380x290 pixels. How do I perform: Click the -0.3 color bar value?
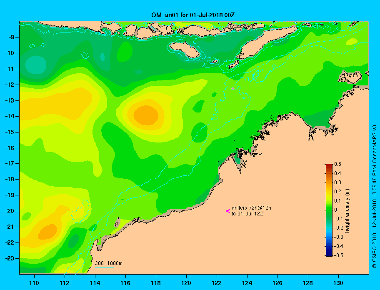pos(338,237)
